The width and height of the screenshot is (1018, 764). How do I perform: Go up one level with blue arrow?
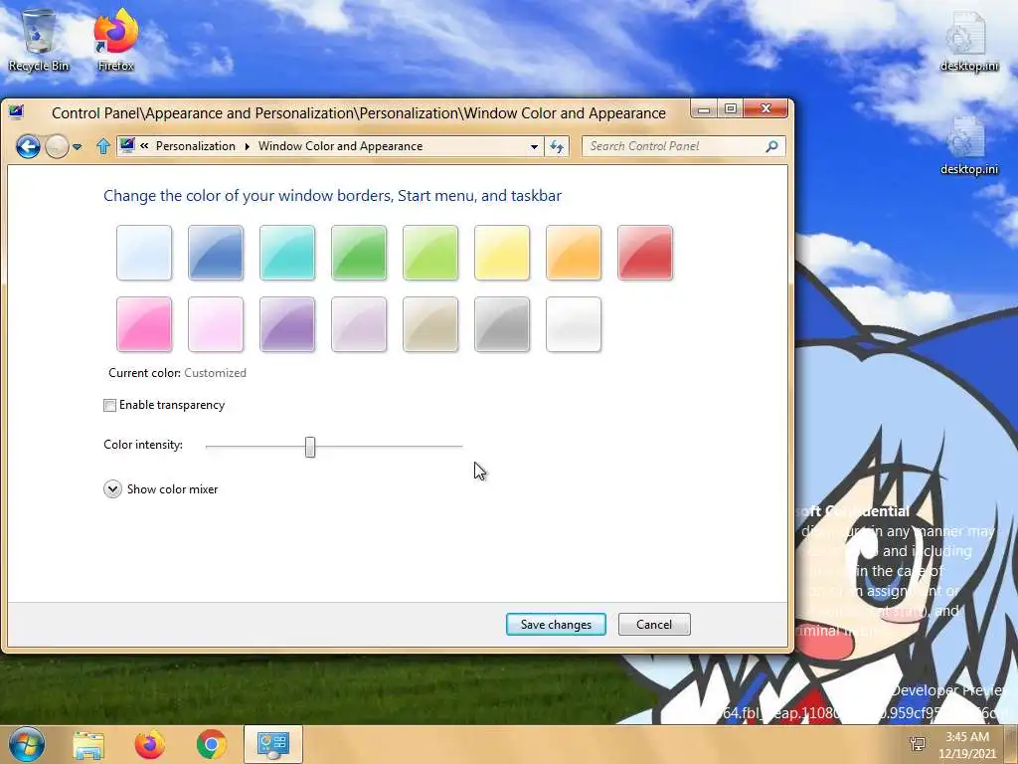(x=102, y=146)
